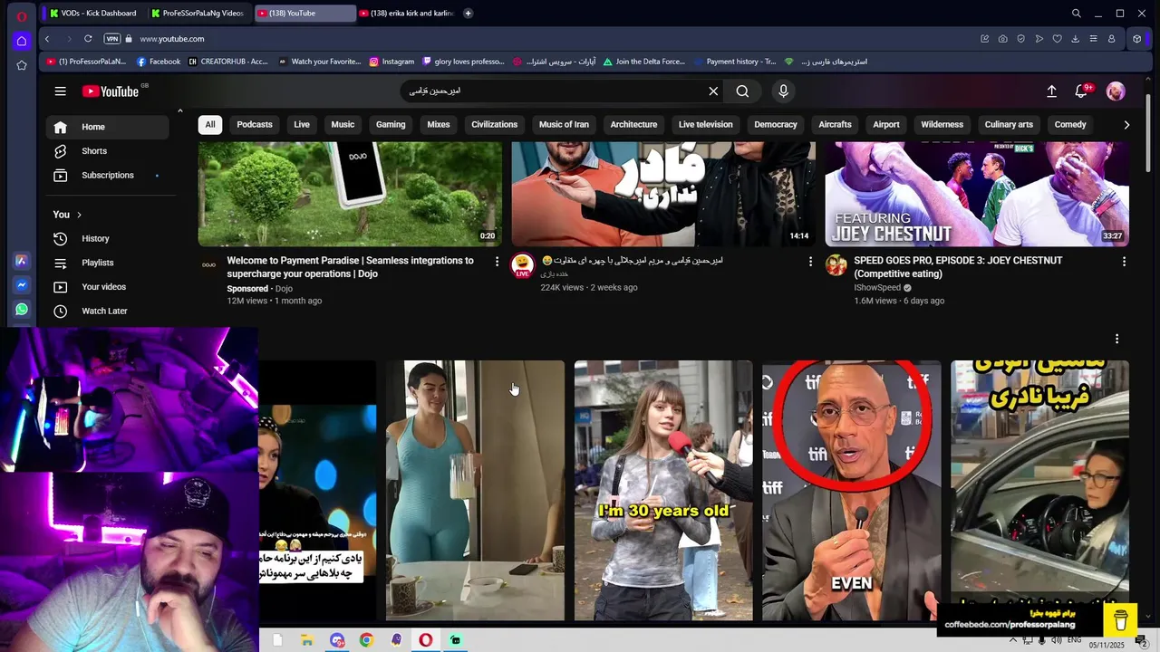Image resolution: width=1160 pixels, height=652 pixels.
Task: Open IShowSpeed channel link
Action: pos(876,288)
